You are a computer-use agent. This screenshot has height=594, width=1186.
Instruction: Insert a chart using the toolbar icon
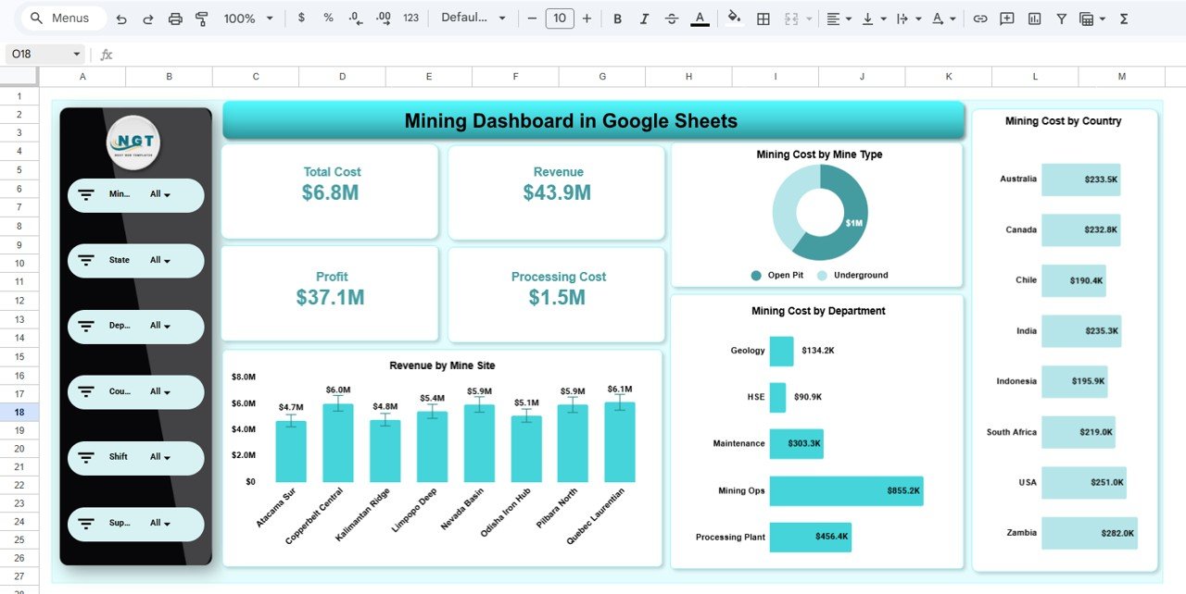1033,18
